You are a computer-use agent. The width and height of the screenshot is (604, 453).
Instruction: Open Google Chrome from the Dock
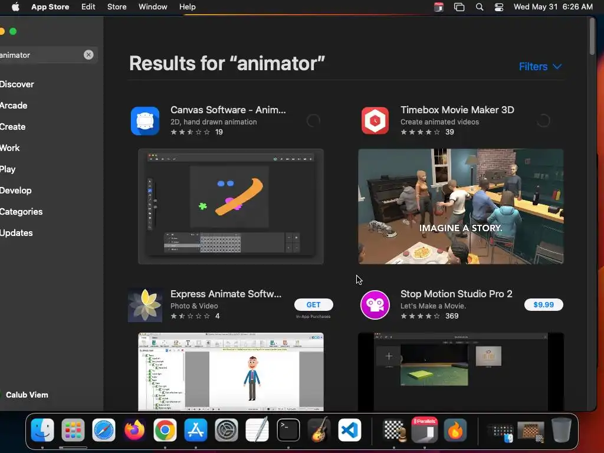pos(165,430)
